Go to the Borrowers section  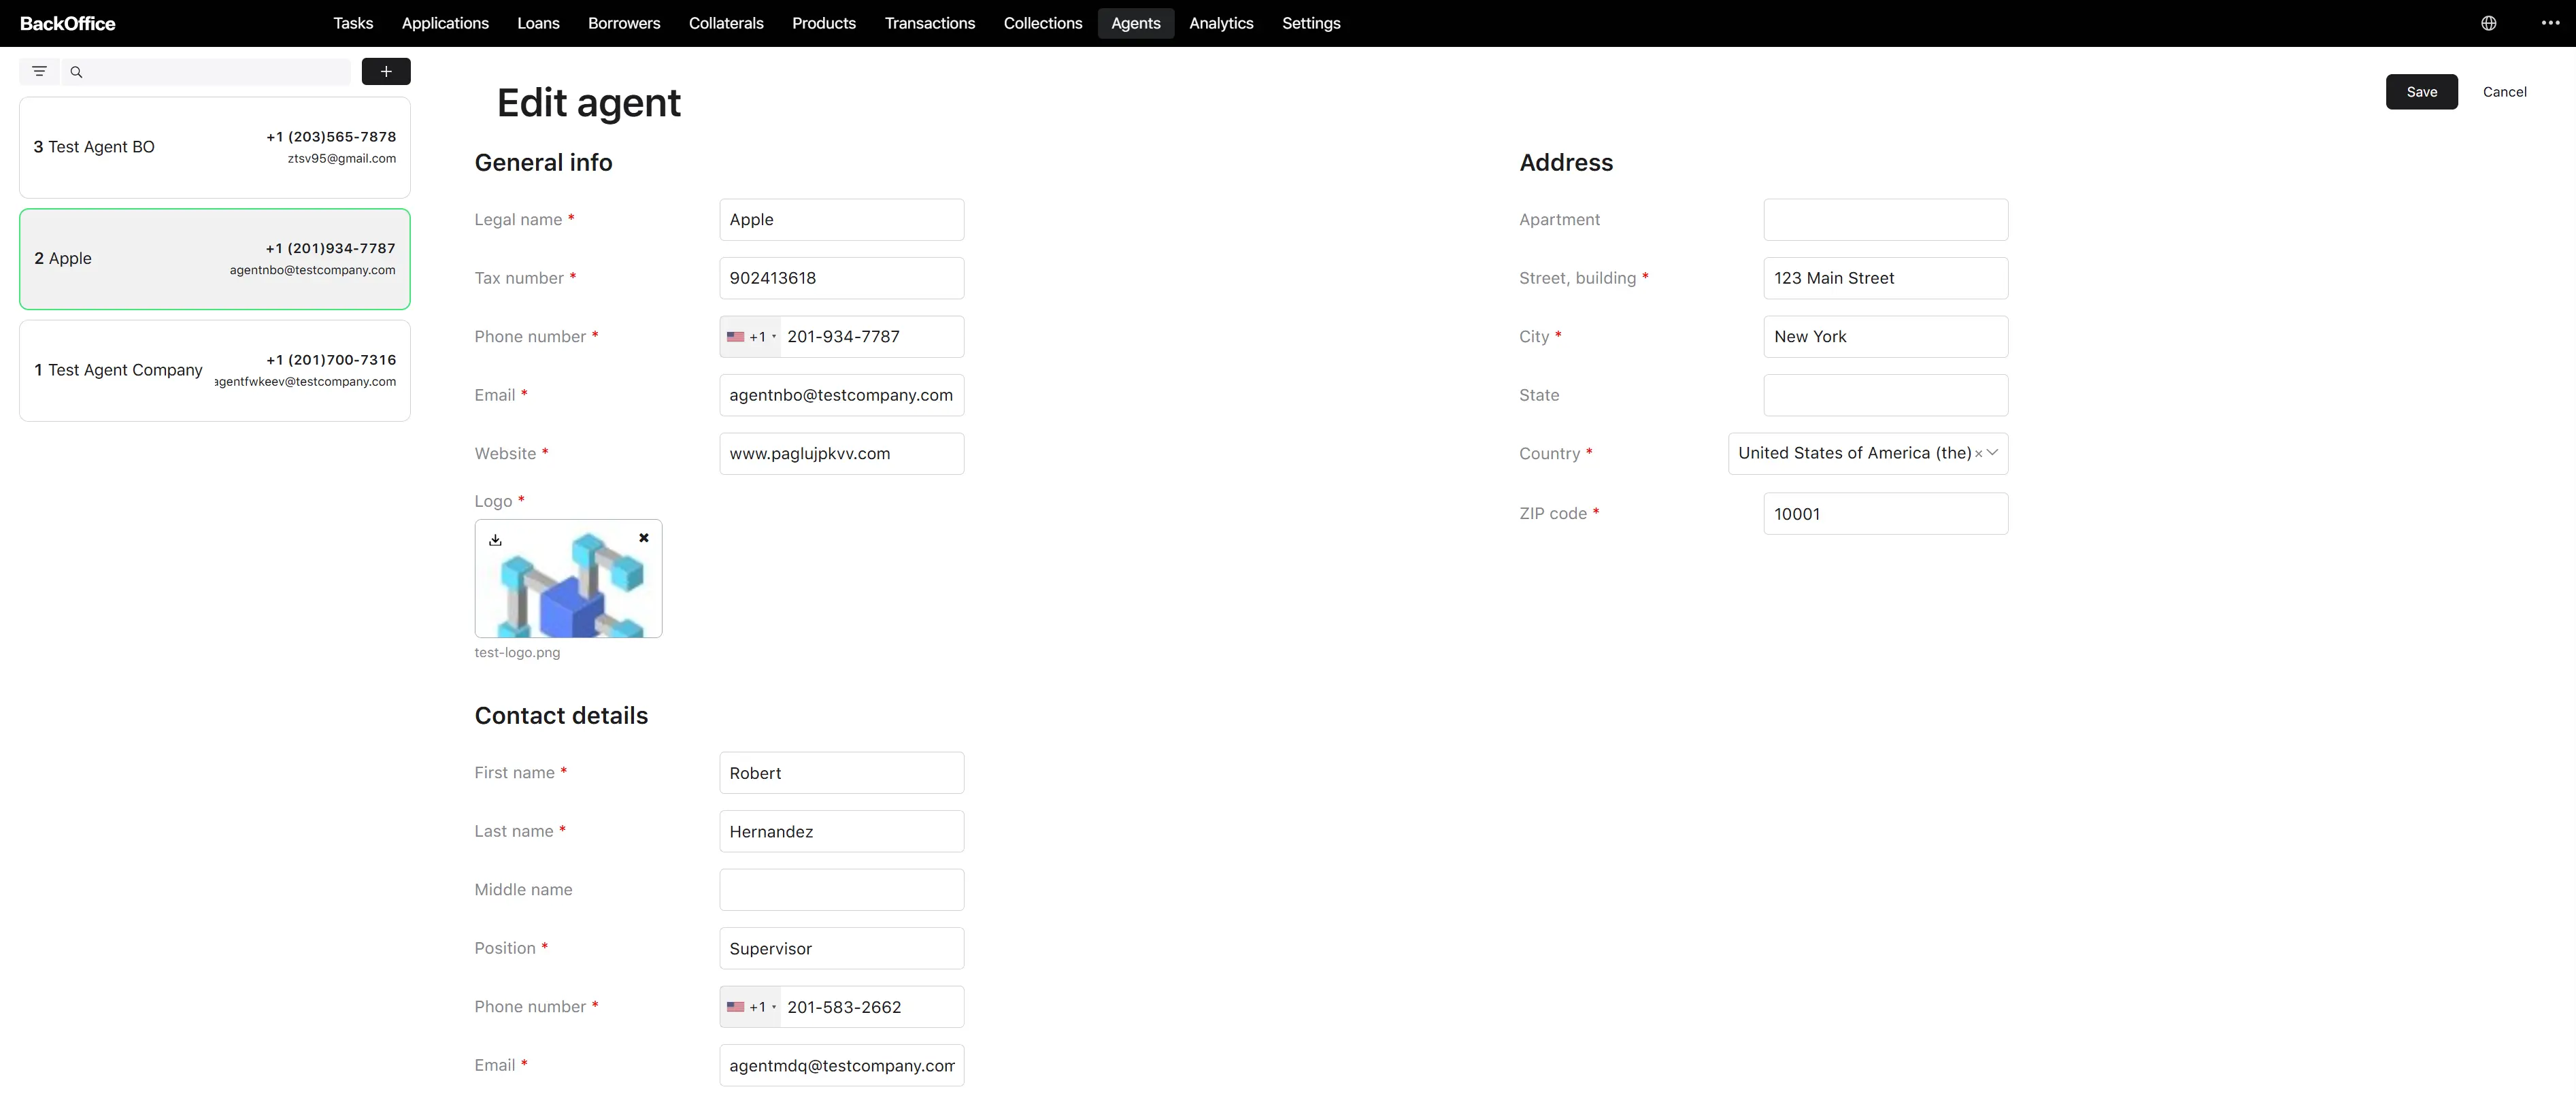[624, 23]
